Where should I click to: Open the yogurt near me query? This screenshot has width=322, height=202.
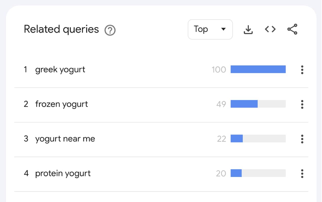65,139
